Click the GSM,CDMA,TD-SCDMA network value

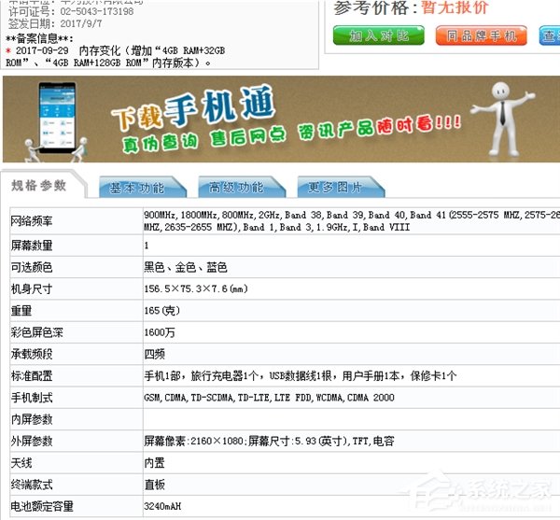click(269, 398)
